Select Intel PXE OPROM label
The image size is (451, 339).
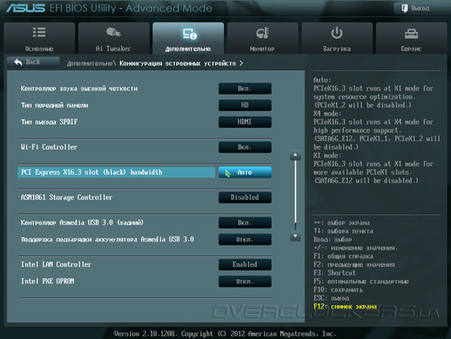tap(48, 282)
